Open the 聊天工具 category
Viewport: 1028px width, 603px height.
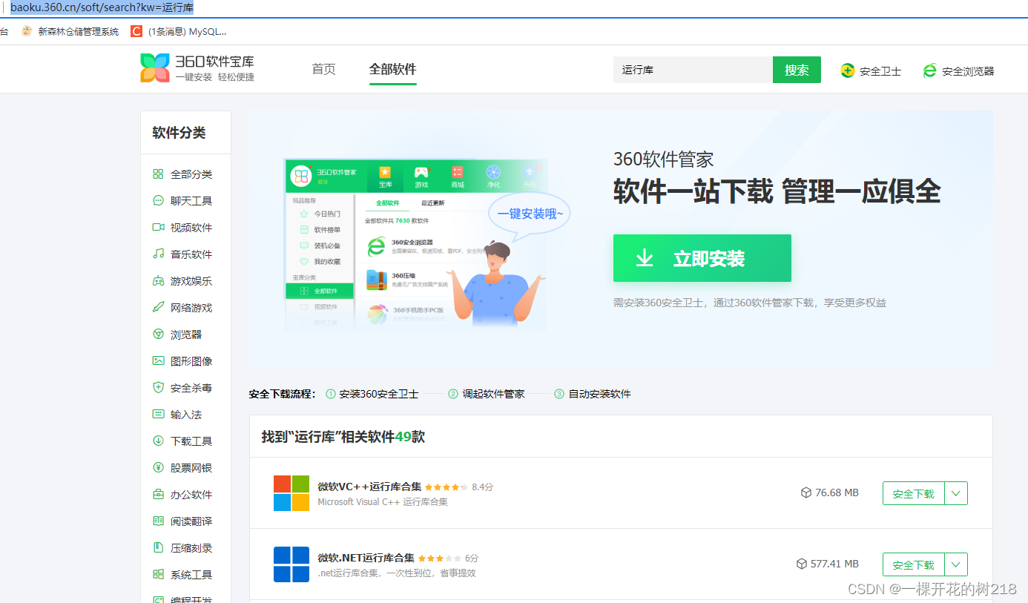pos(191,201)
